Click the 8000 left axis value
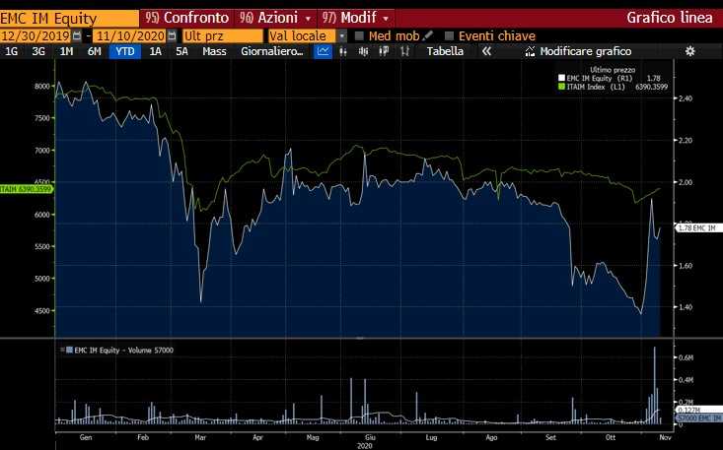This screenshot has width=723, height=450. click(x=41, y=87)
